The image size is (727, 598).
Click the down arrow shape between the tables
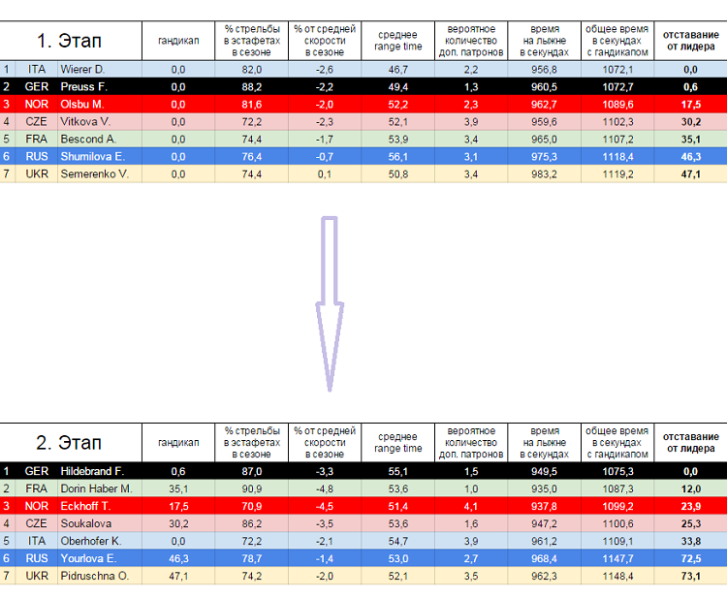tap(330, 300)
